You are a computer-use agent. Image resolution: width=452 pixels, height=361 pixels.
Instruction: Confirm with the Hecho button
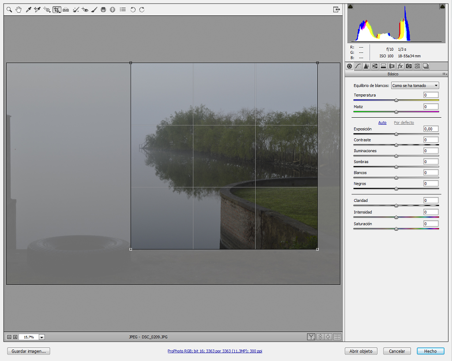430,351
